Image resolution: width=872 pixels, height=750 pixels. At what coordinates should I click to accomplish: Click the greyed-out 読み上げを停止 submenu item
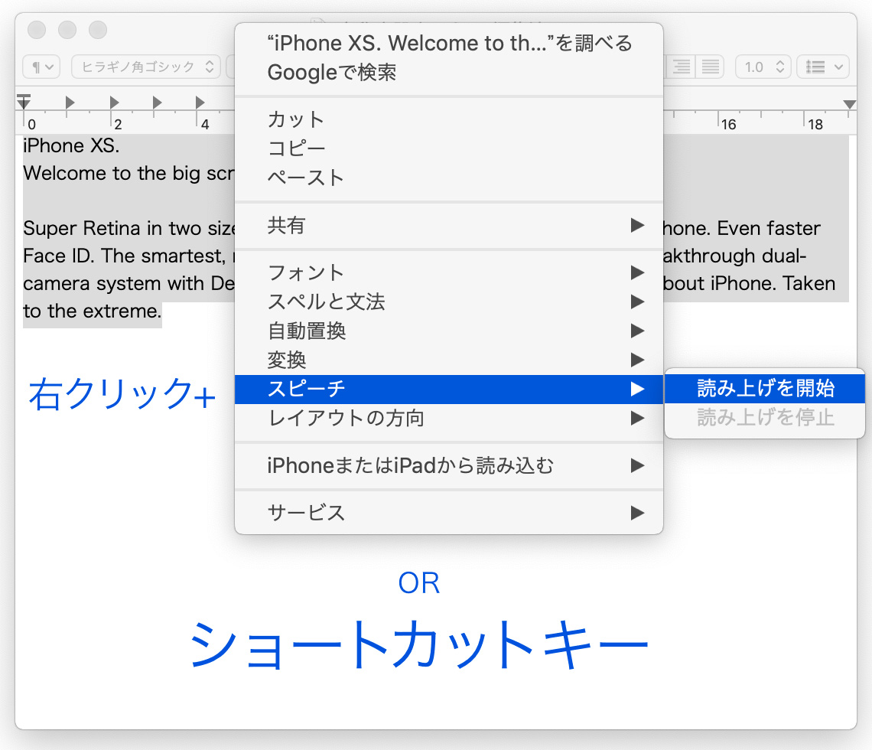point(765,417)
